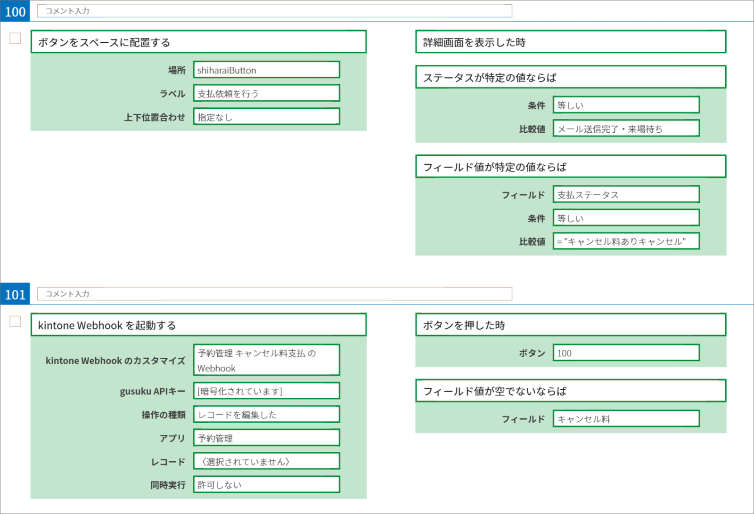This screenshot has height=514, width=754.
Task: Open the レコード field 〈選択されていません〉
Action: point(266,461)
